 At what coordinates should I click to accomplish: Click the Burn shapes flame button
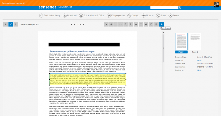[x=162, y=25]
